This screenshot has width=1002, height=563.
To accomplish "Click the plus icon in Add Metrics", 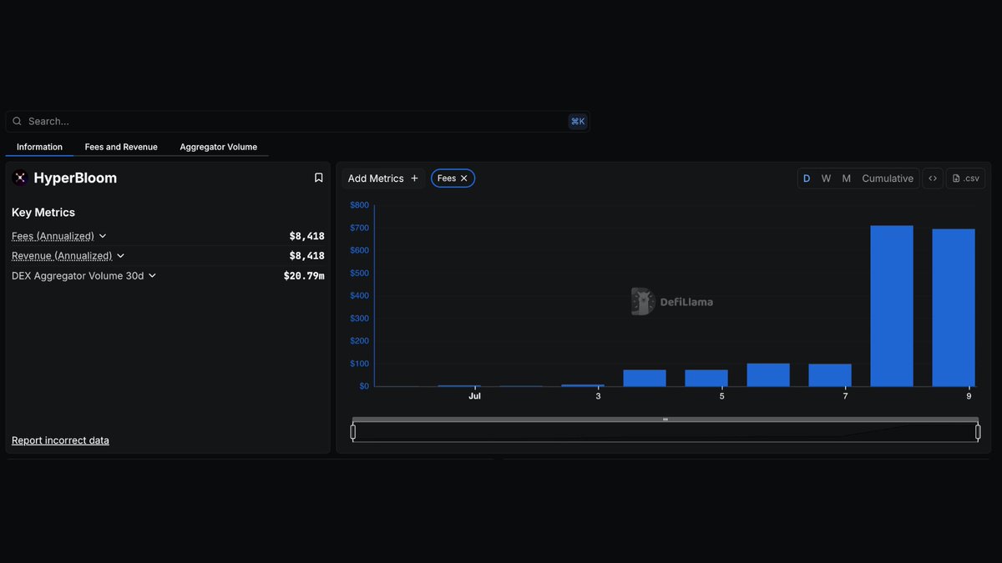I will [x=414, y=178].
